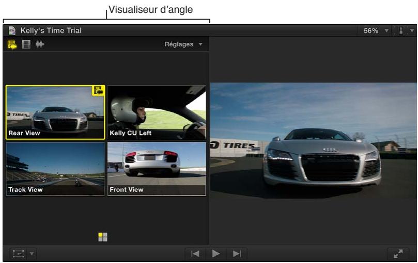
Task: Enable video and audio switching mode
Action: pyautogui.click(x=12, y=44)
